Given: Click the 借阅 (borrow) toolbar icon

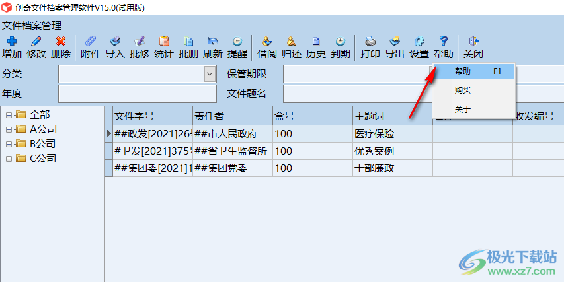Looking at the screenshot, I should [267, 42].
